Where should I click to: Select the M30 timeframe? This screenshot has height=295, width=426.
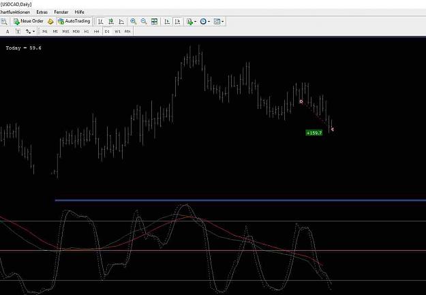tap(76, 31)
